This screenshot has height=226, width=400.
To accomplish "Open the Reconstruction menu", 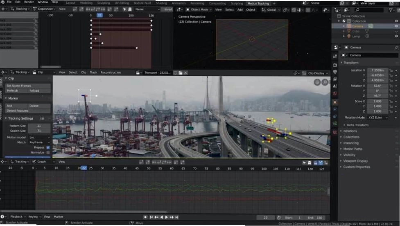I will 111,72.
